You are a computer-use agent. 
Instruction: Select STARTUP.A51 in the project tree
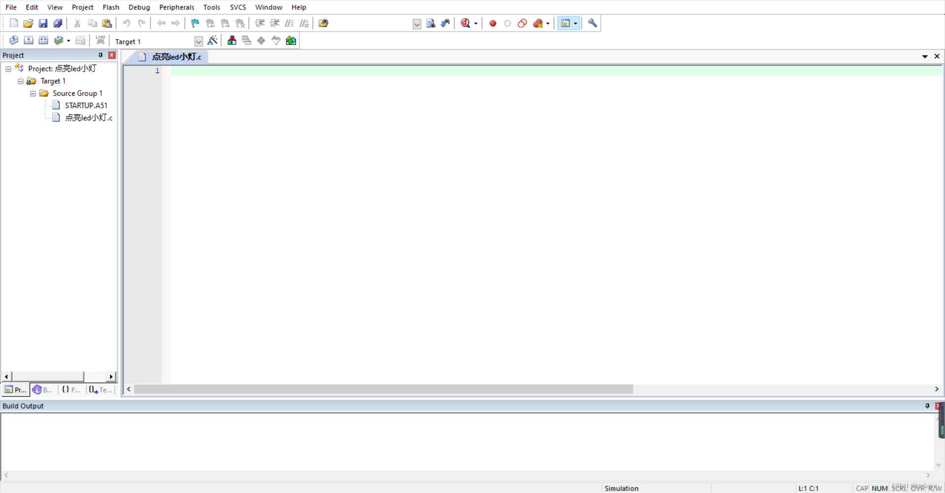click(x=86, y=105)
